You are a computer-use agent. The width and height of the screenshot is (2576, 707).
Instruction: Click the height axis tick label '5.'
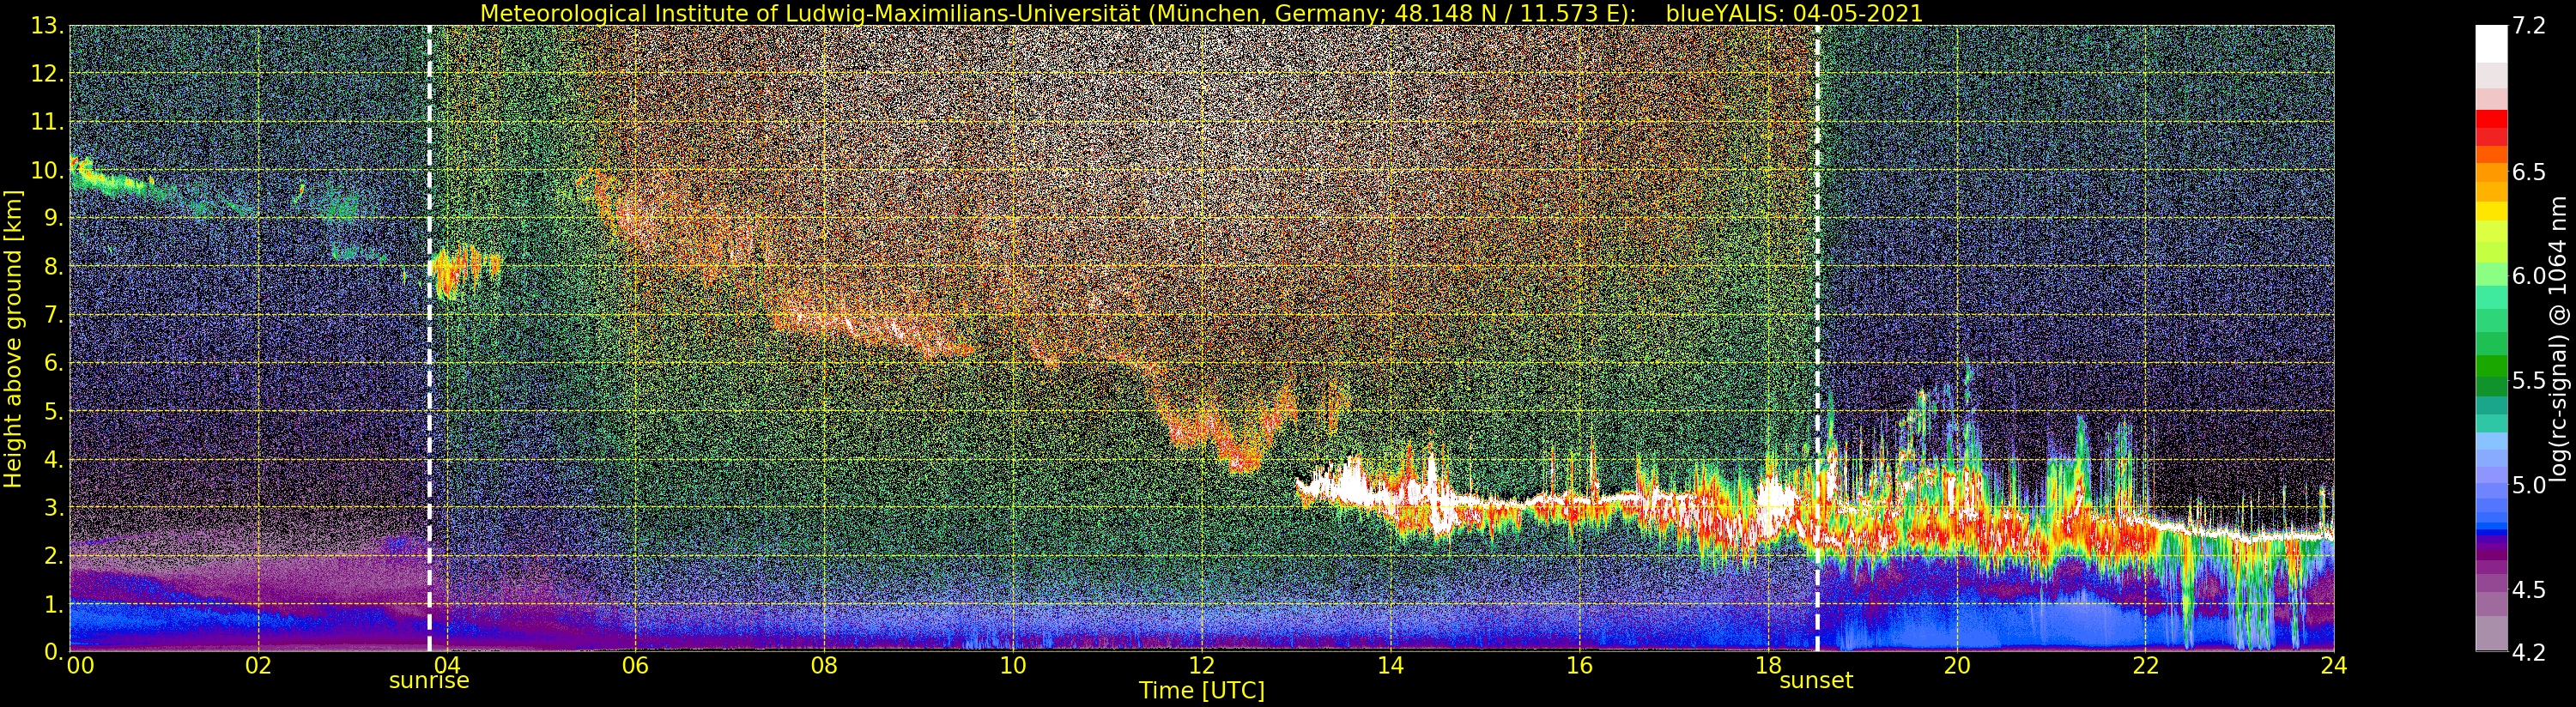(54, 411)
